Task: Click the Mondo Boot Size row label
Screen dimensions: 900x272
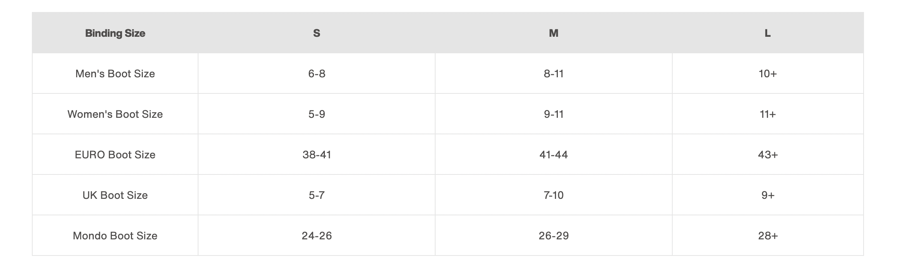Action: 115,236
